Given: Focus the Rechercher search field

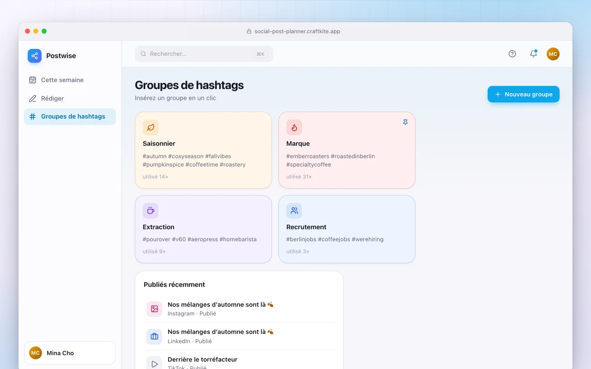Looking at the screenshot, I should (x=204, y=54).
